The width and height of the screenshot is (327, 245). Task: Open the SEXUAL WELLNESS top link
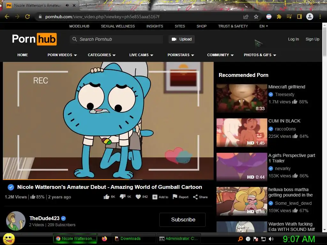pyautogui.click(x=118, y=26)
